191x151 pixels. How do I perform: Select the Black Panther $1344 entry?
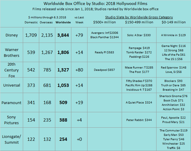[104, 37]
